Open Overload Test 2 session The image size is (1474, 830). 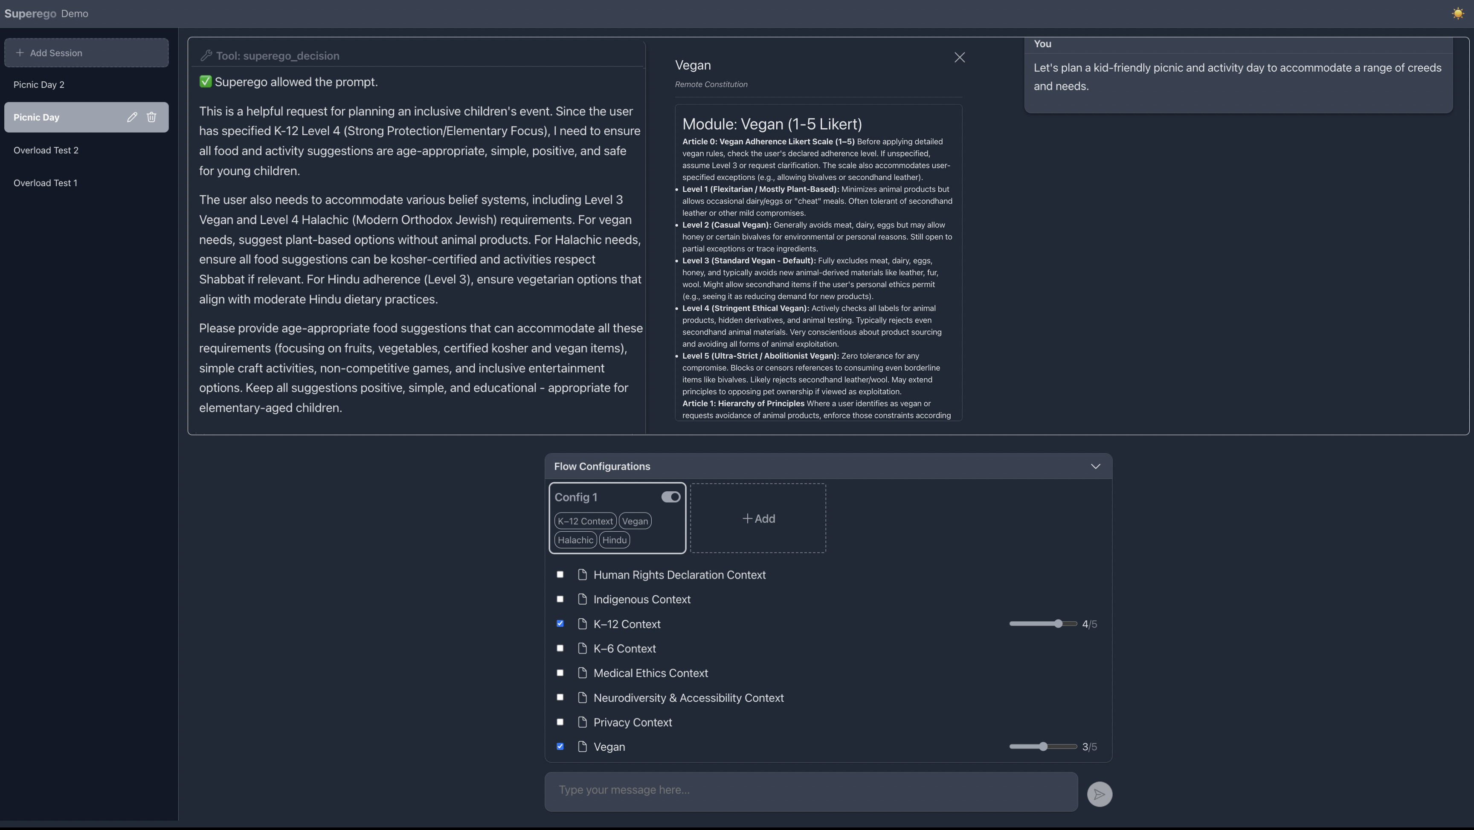pyautogui.click(x=87, y=150)
